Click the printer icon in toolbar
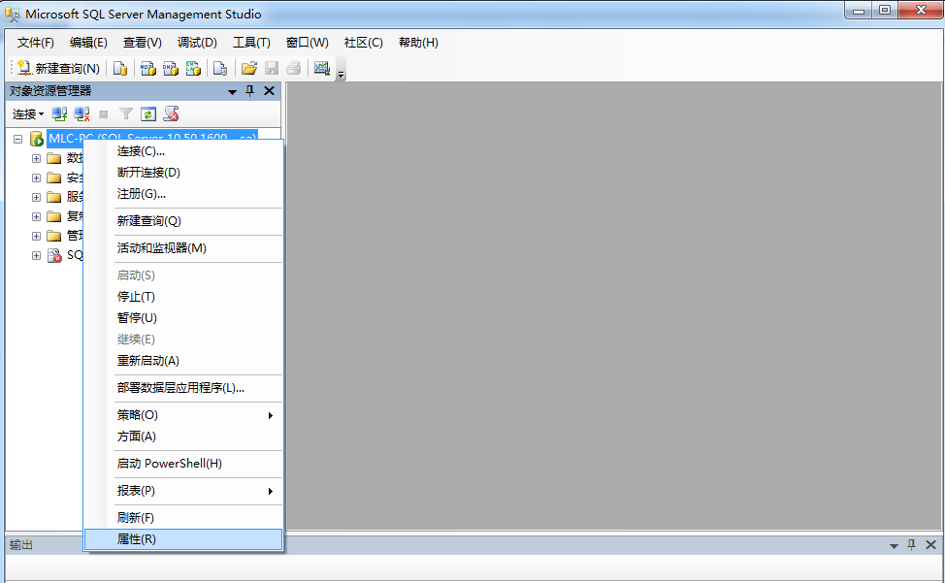The width and height of the screenshot is (945, 583). tap(294, 68)
